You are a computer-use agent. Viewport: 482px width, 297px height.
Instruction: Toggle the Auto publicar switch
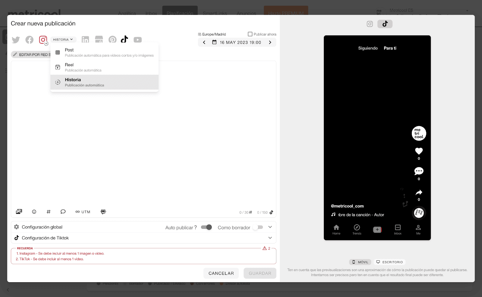pos(207,227)
